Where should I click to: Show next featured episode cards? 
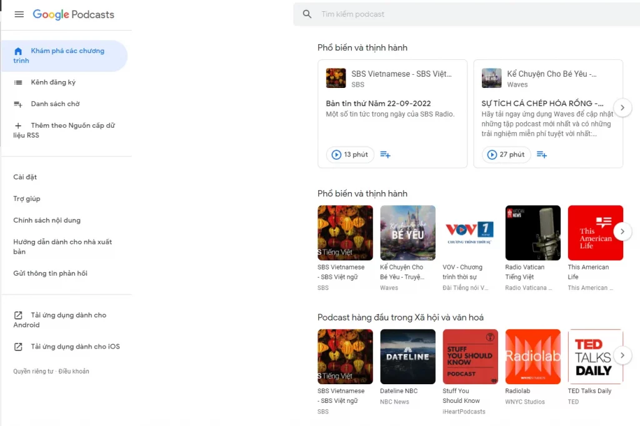[622, 108]
